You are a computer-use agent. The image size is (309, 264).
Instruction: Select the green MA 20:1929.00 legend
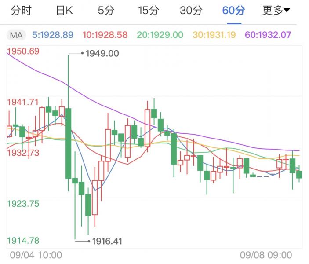pos(160,35)
